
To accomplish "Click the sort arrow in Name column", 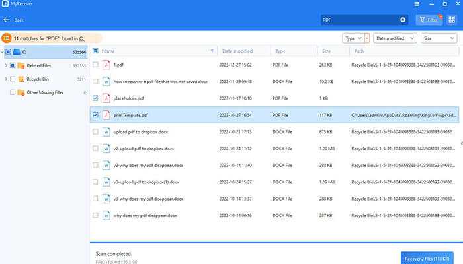I will click(212, 51).
